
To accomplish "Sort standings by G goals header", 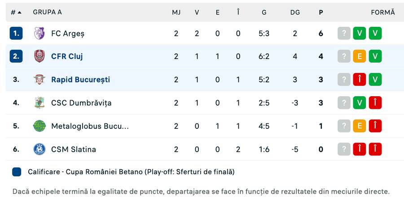I will (264, 12).
